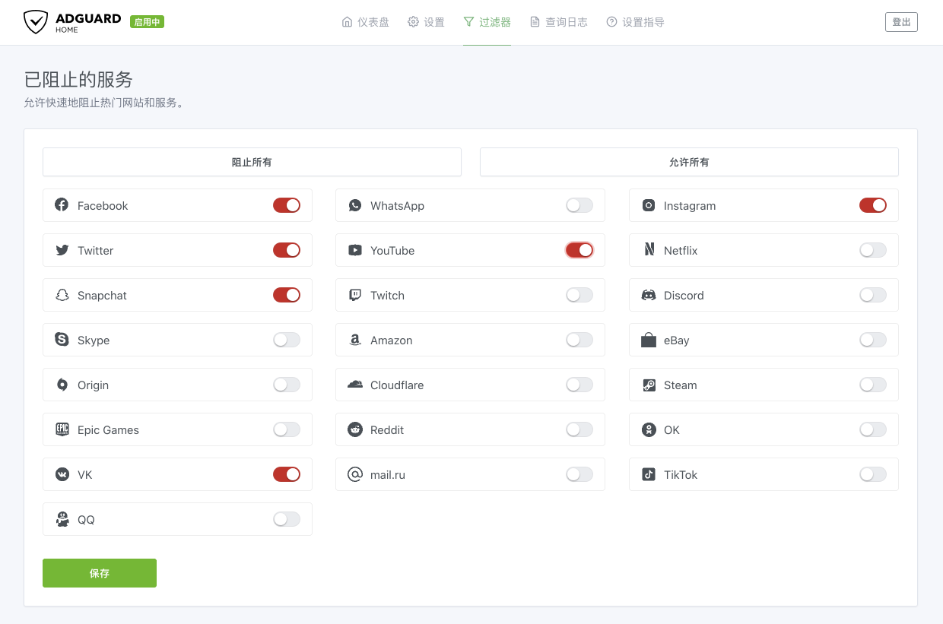The image size is (943, 624).
Task: Click the Reddit alien icon
Action: pos(355,429)
